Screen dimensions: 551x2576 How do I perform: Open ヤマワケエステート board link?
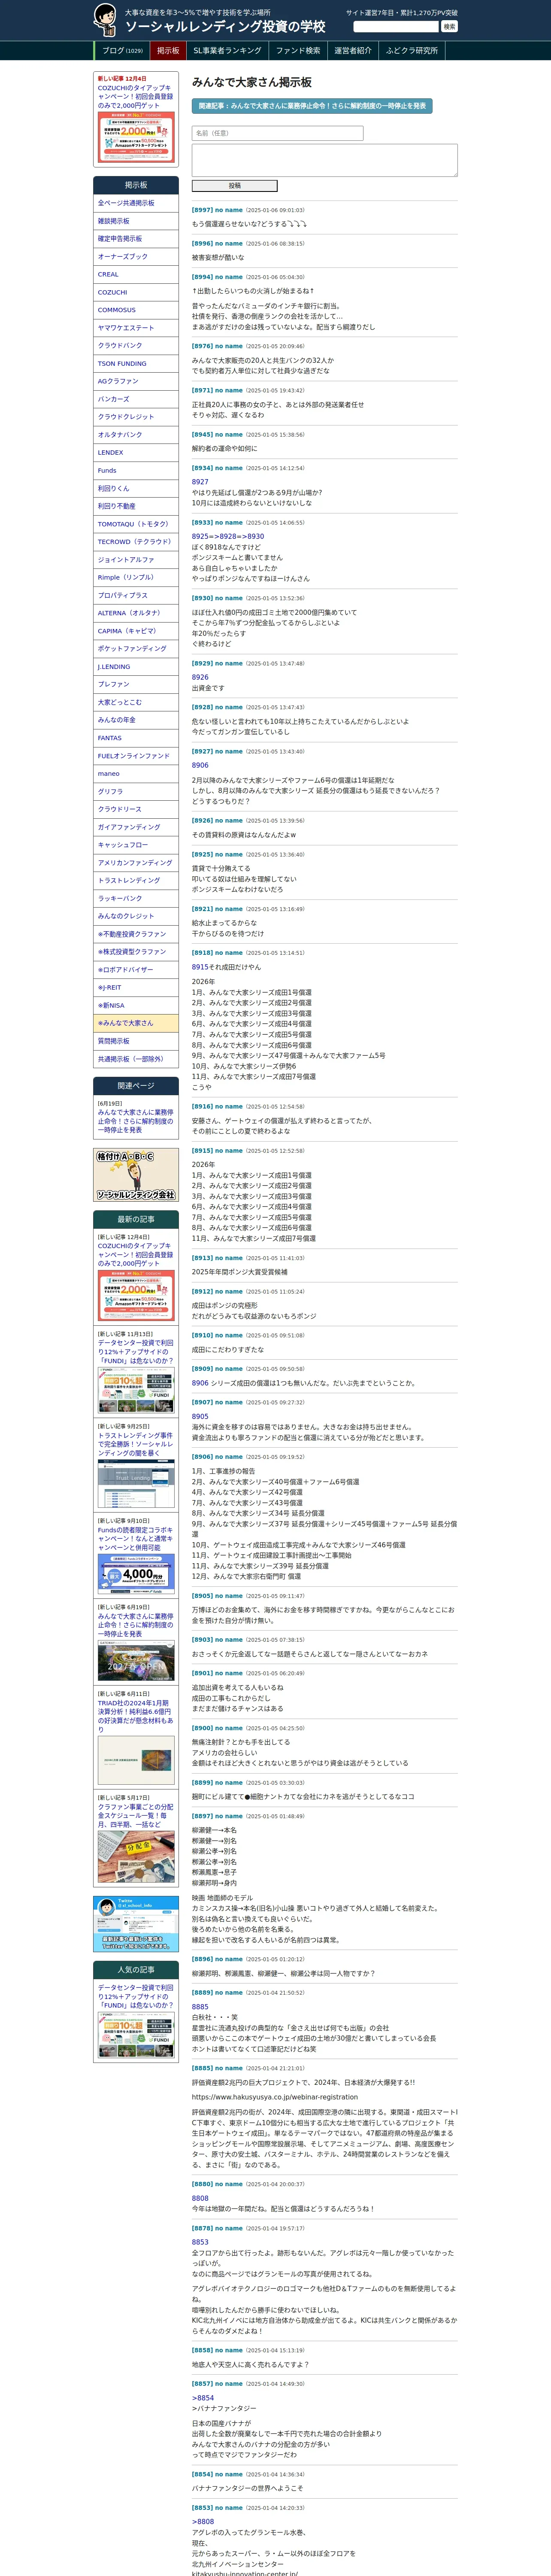click(x=136, y=328)
